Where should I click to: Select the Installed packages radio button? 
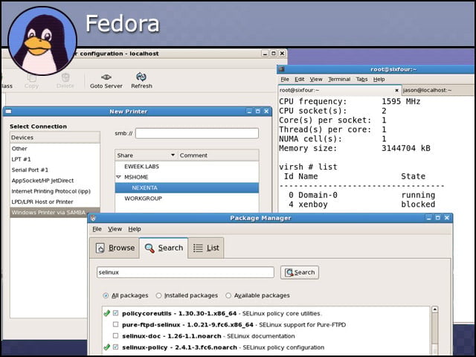coord(158,295)
